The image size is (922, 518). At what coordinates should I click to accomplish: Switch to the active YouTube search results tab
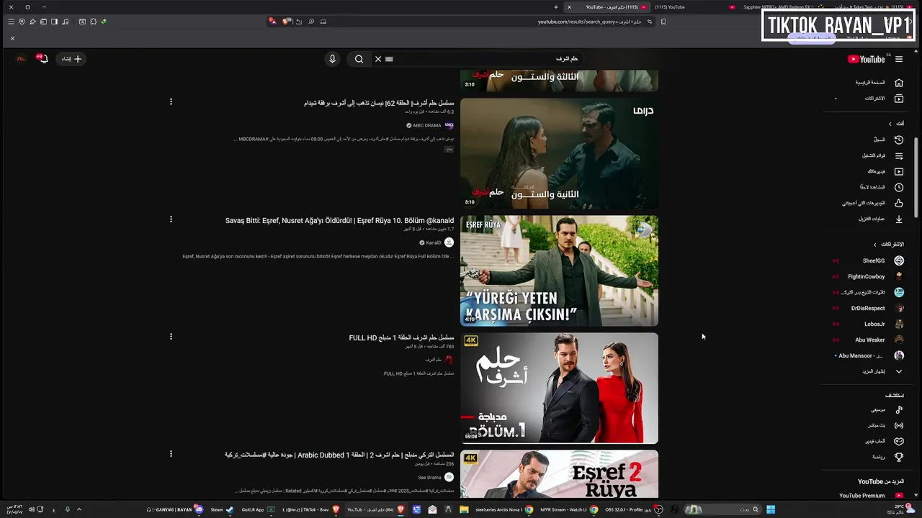pos(607,7)
